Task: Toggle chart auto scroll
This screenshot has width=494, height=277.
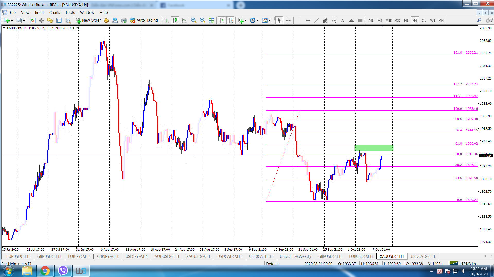Action: (x=222, y=20)
